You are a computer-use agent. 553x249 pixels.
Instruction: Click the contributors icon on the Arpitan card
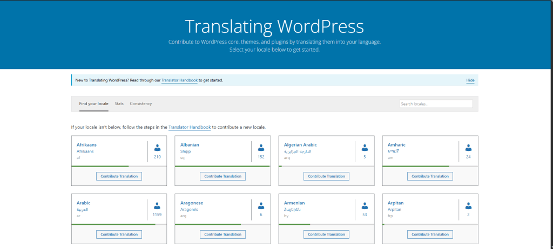[468, 206]
